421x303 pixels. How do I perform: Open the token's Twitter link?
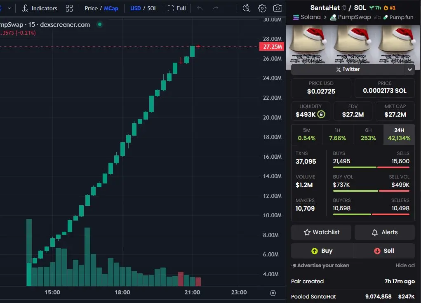click(348, 69)
